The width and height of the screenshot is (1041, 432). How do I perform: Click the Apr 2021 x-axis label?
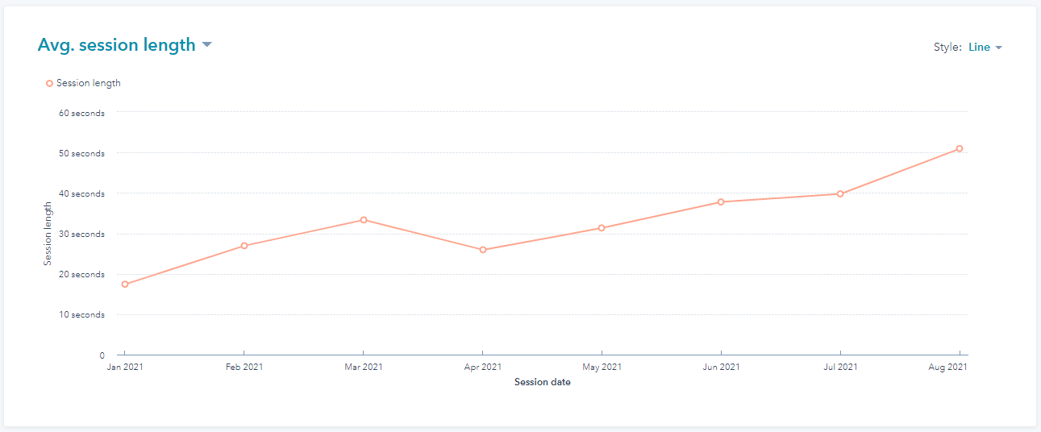click(483, 368)
